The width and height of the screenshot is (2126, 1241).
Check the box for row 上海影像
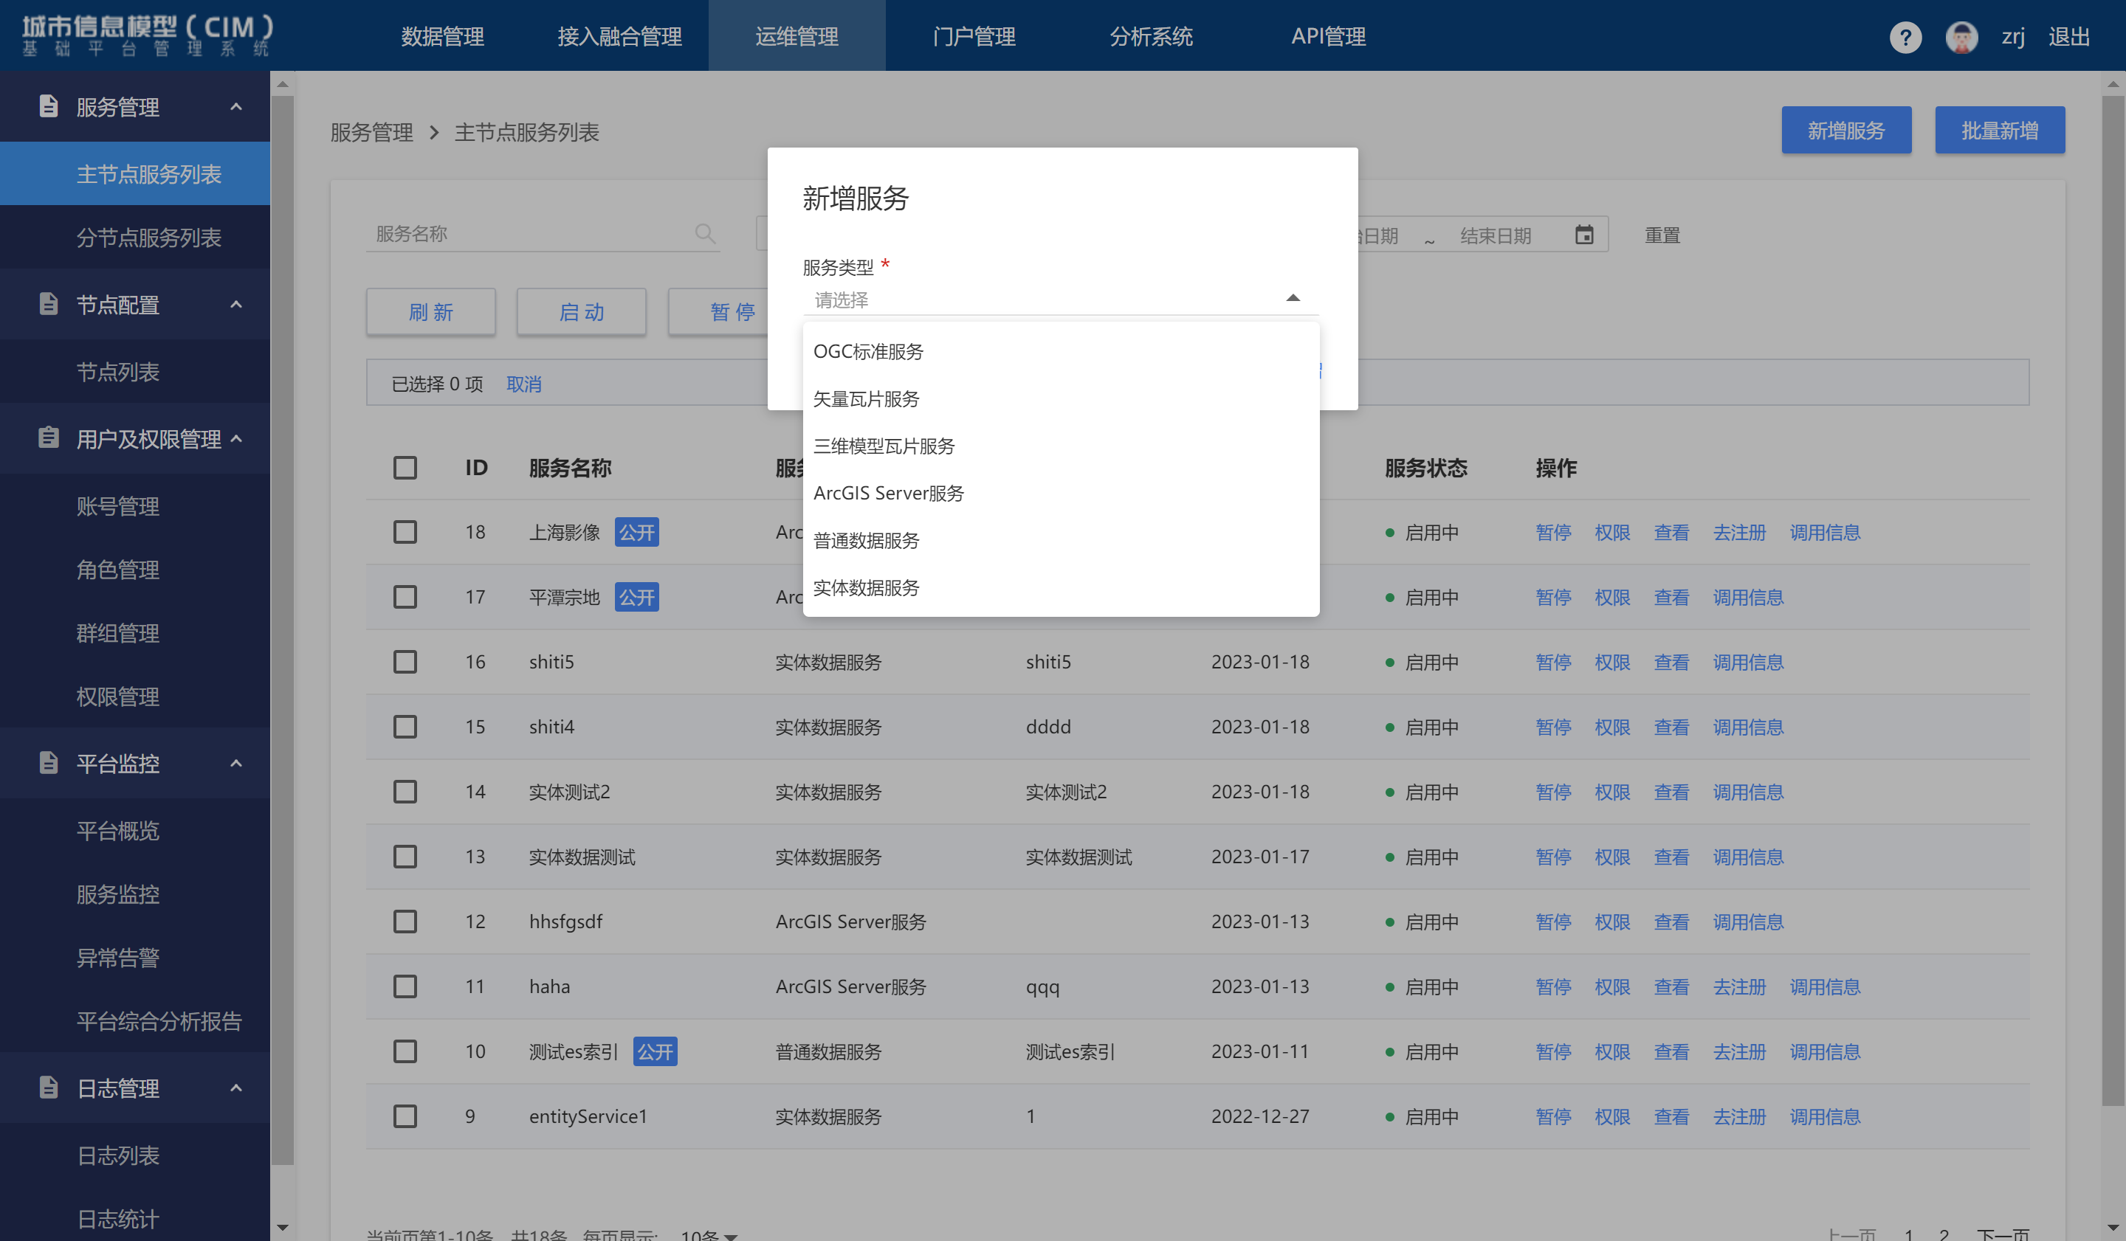(x=405, y=532)
